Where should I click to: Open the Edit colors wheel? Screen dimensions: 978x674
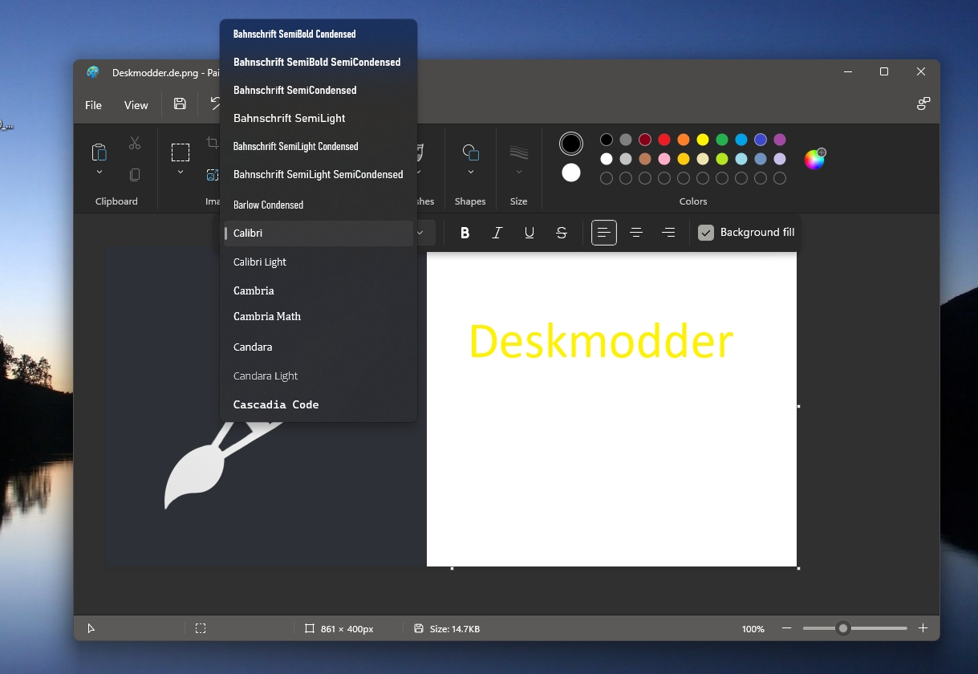[x=814, y=159]
